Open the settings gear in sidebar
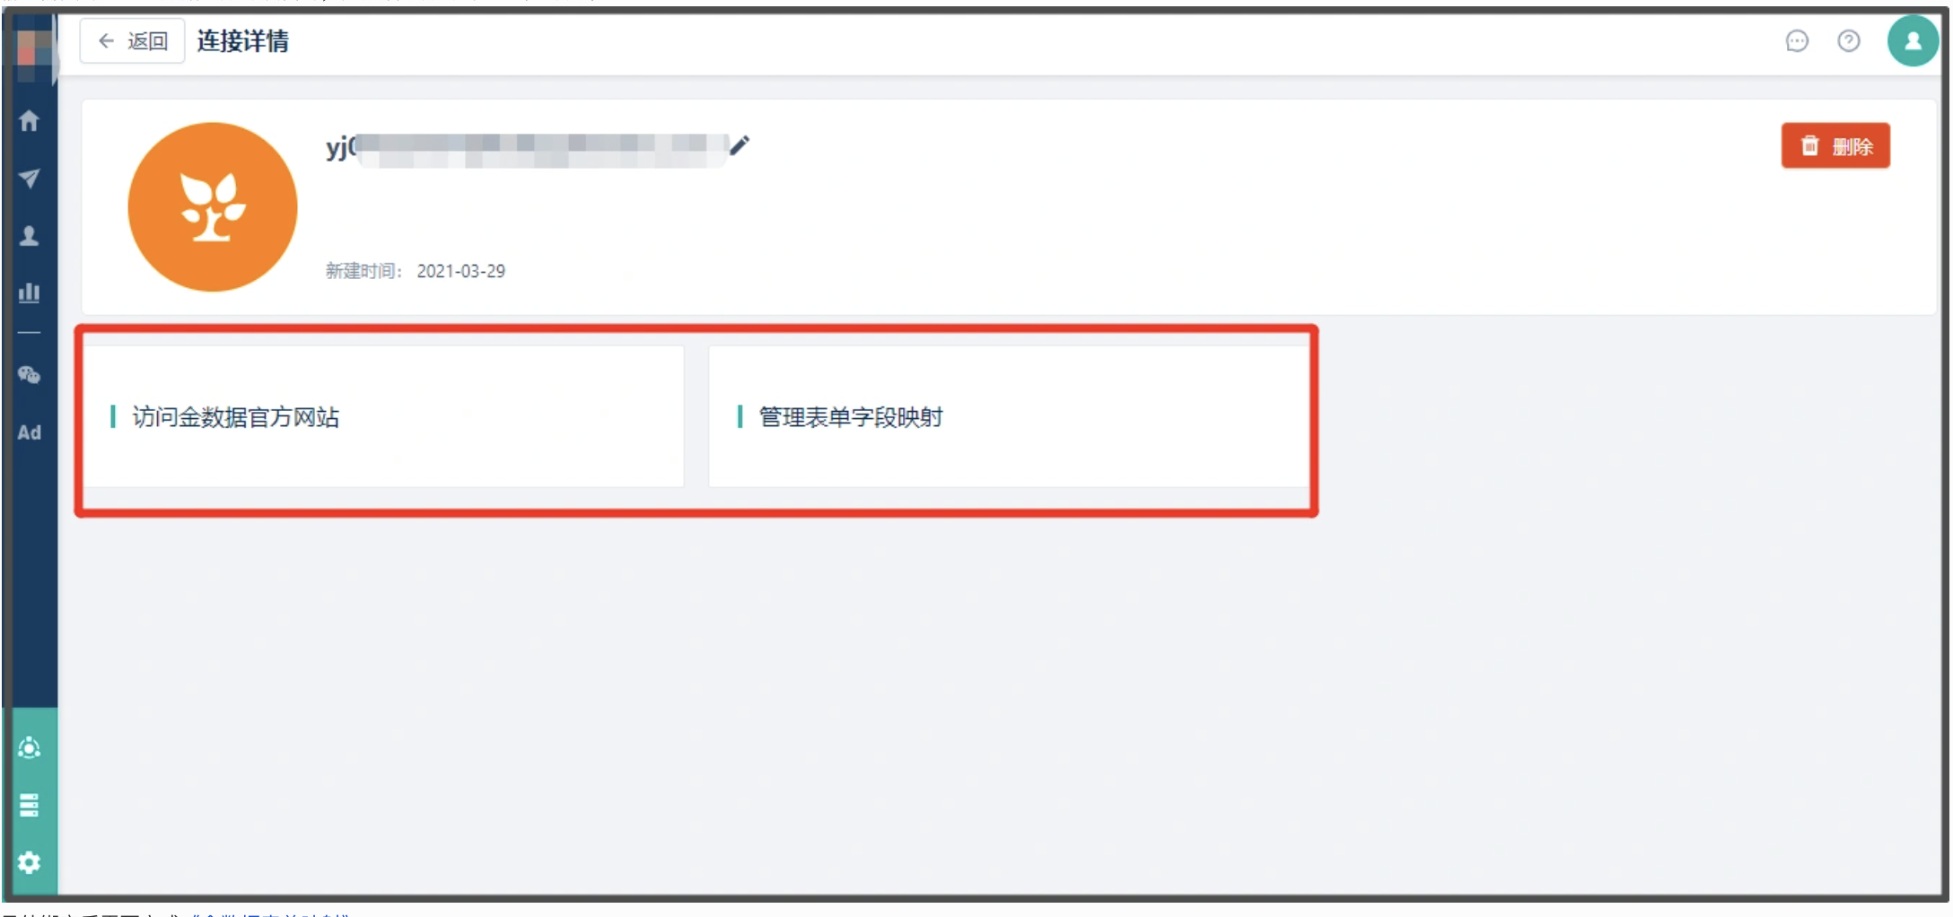The height and width of the screenshot is (917, 1953). click(x=30, y=862)
